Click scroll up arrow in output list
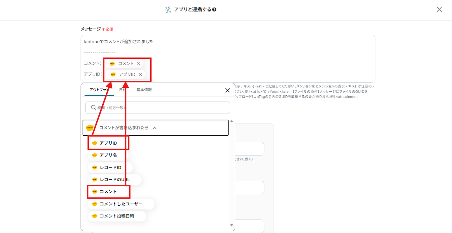 point(232,121)
